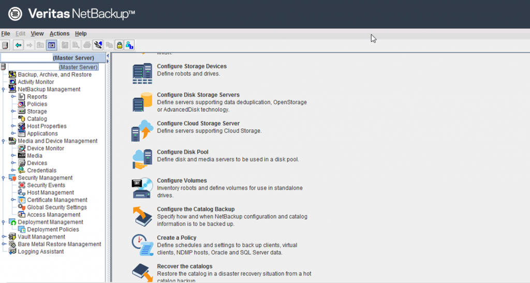Expand the Reports tree node
530x283 pixels.
point(13,97)
